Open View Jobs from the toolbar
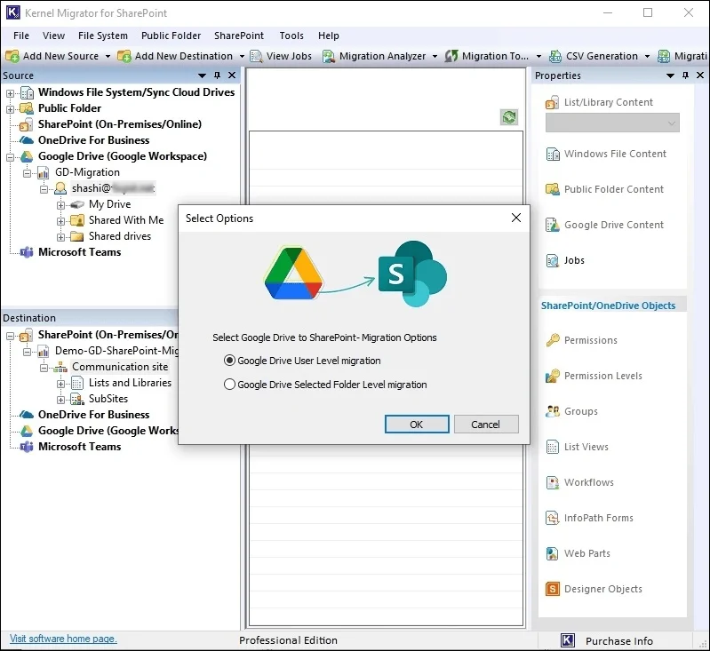 point(281,56)
